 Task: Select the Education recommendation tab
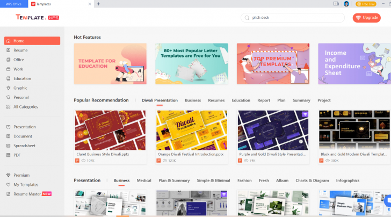point(241,100)
